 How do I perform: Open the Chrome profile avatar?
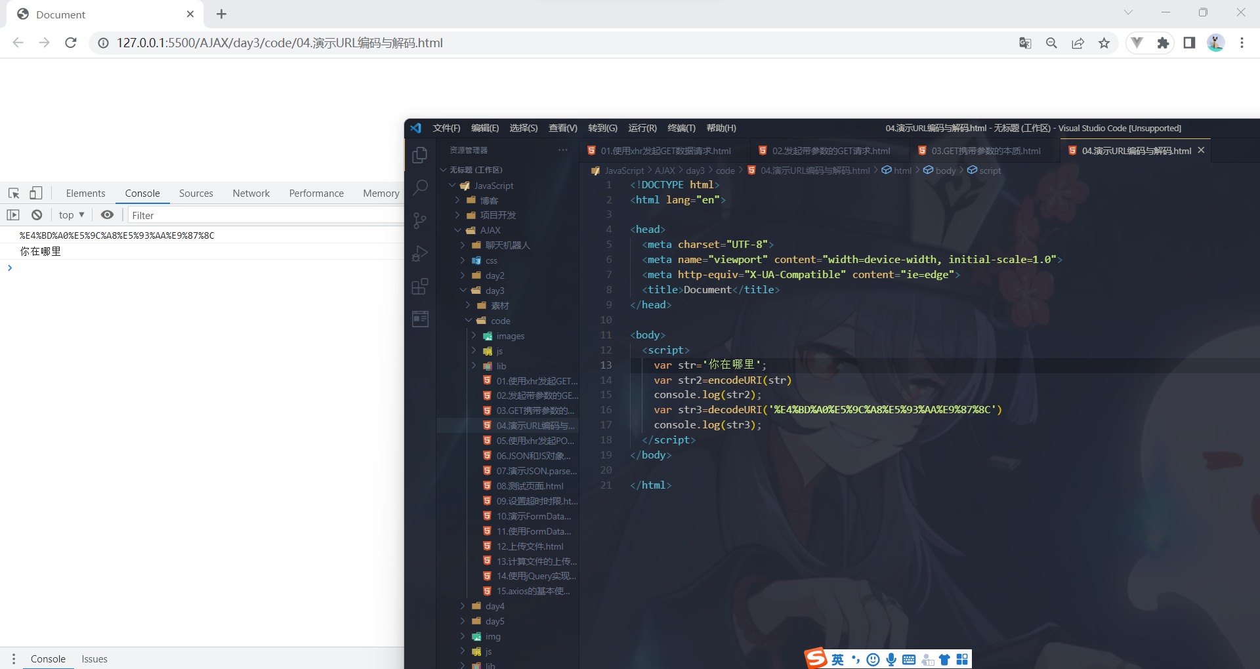coord(1215,43)
